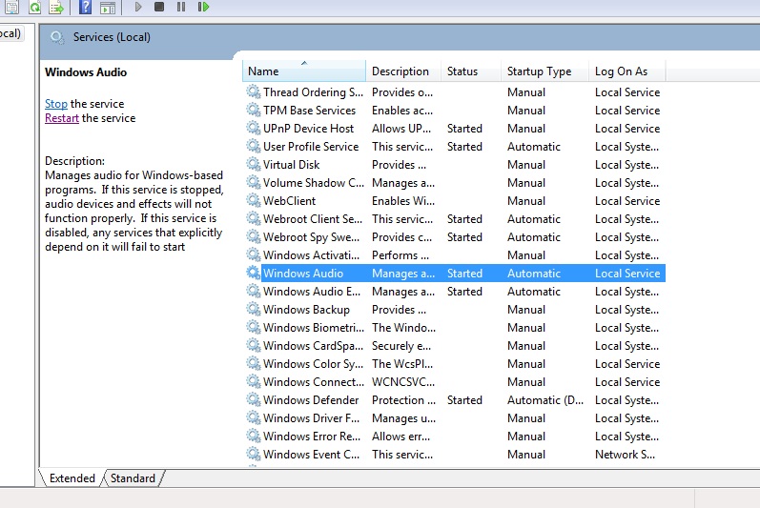Click Automatic (D... startup type of Windows Defender
Screen dimensions: 760x508
tap(545, 400)
